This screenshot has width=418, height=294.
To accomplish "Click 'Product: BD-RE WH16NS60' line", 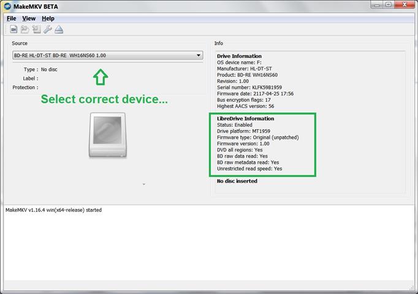I will (x=247, y=75).
